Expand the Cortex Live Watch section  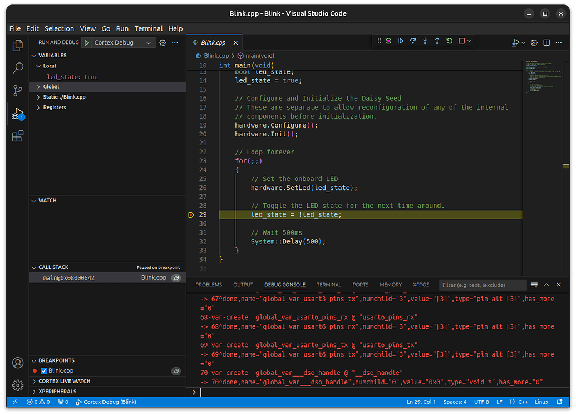(64, 381)
